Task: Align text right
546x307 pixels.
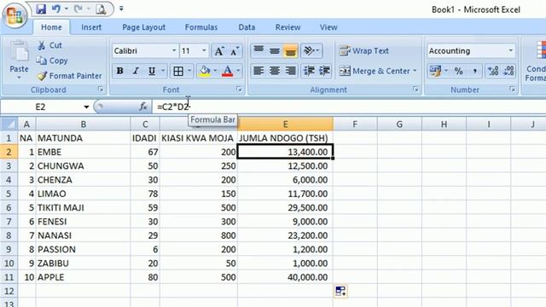Action: 290,71
